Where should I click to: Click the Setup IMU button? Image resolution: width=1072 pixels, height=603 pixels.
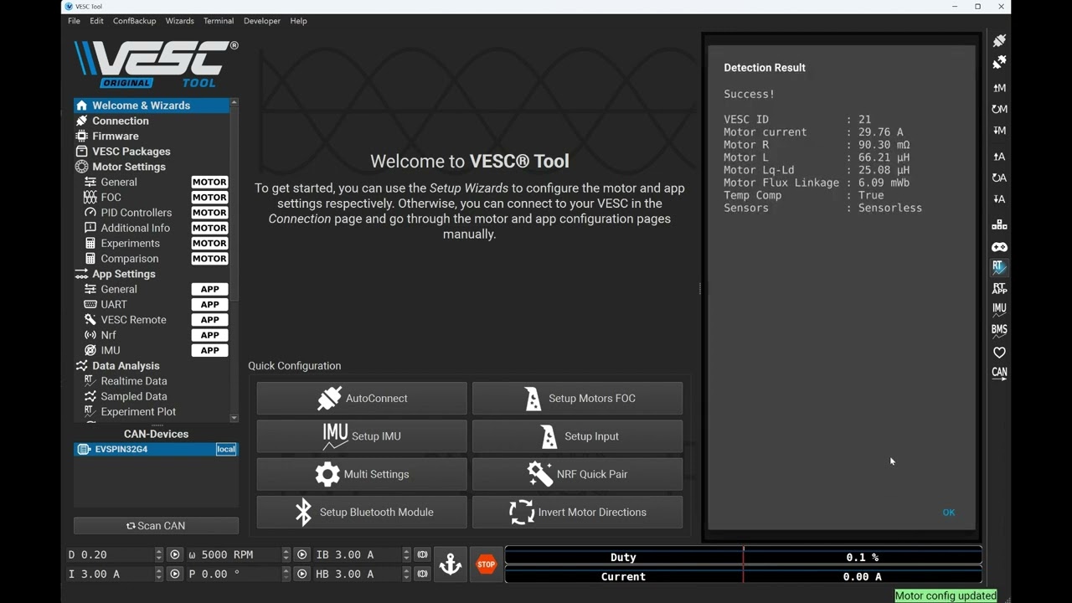point(362,436)
